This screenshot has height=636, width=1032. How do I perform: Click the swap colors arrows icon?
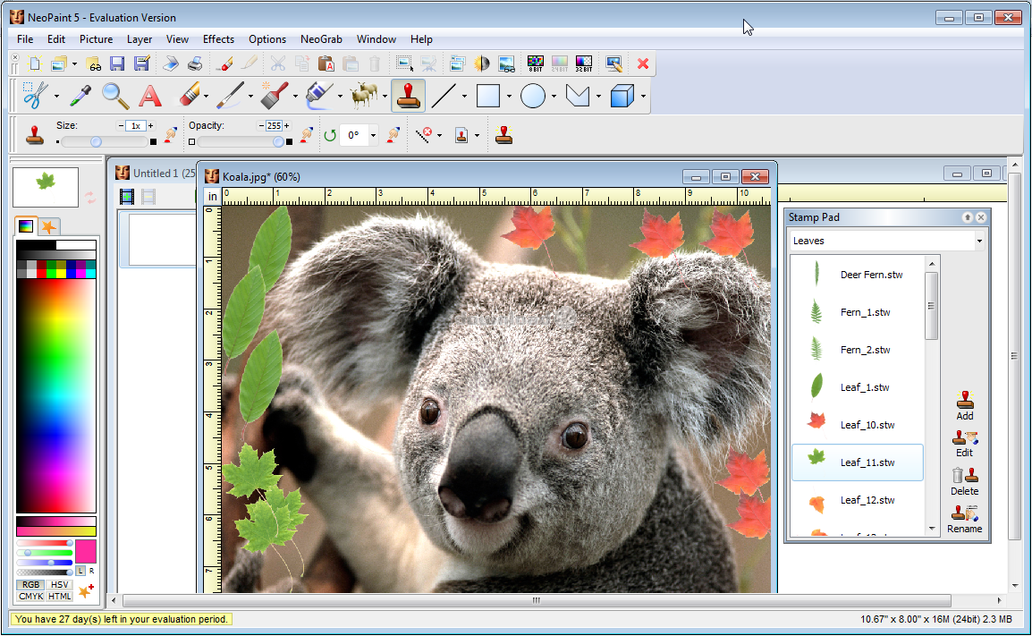click(x=90, y=197)
